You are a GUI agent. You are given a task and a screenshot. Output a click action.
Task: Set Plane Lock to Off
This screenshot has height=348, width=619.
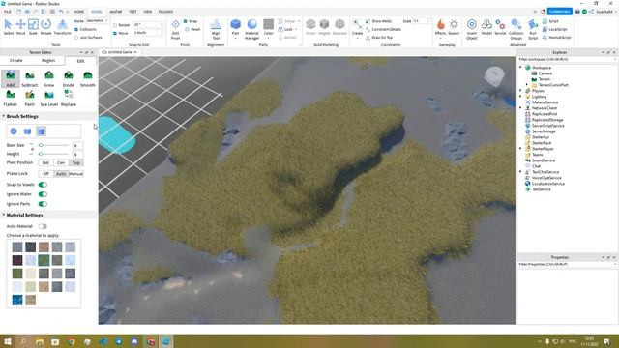pyautogui.click(x=45, y=174)
